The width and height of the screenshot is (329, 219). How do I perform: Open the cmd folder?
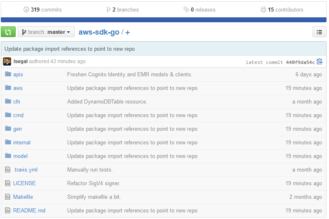pyautogui.click(x=18, y=115)
